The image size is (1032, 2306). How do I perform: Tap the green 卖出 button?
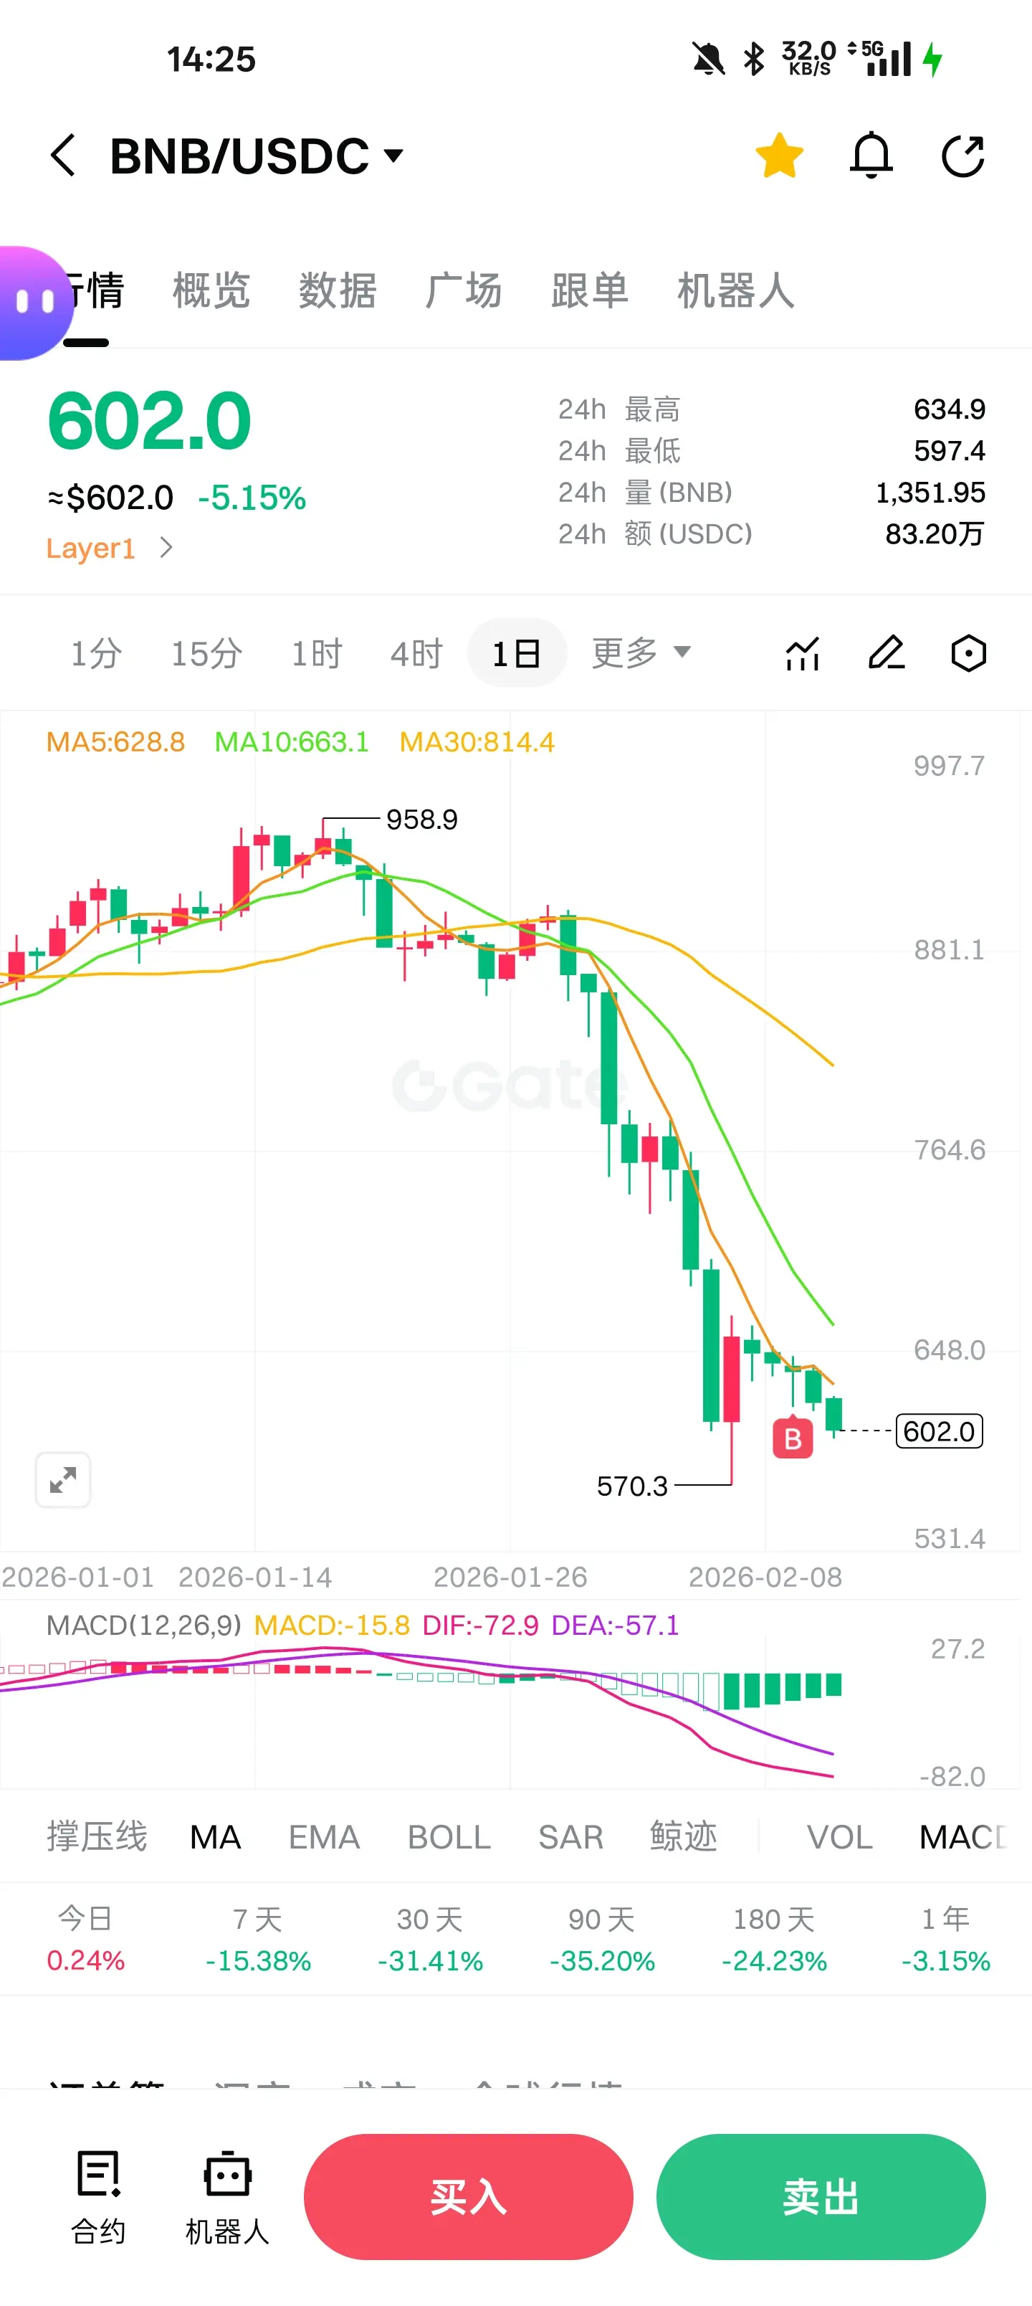[821, 2196]
